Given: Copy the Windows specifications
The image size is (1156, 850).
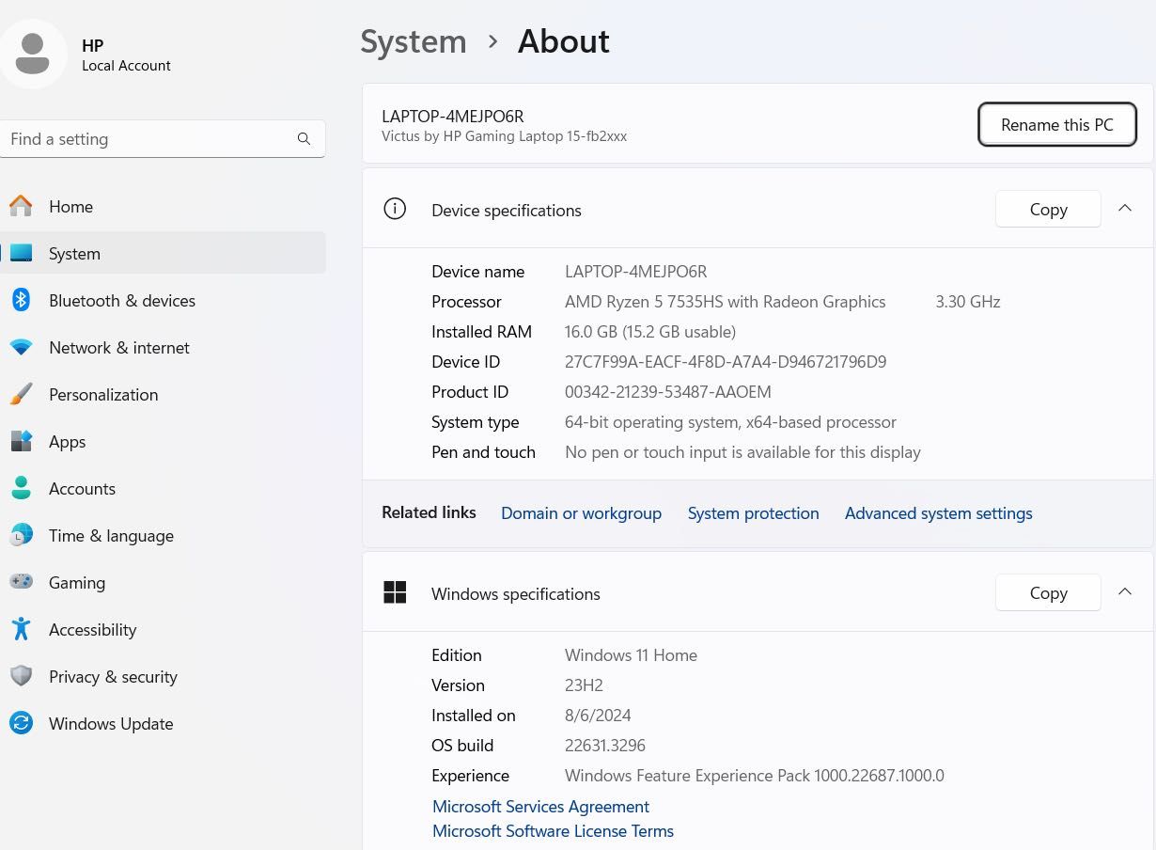Looking at the screenshot, I should tap(1048, 592).
